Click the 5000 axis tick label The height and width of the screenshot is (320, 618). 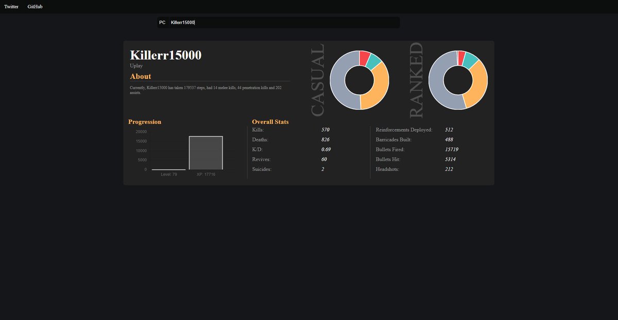(x=142, y=160)
